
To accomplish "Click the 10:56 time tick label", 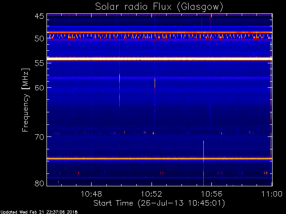I will click(211, 194).
